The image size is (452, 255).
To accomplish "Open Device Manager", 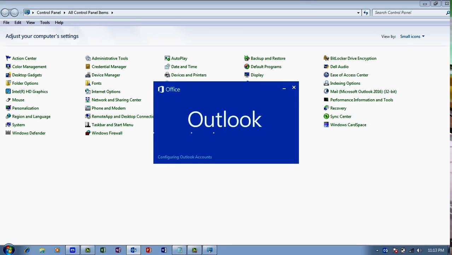I will pos(103,75).
